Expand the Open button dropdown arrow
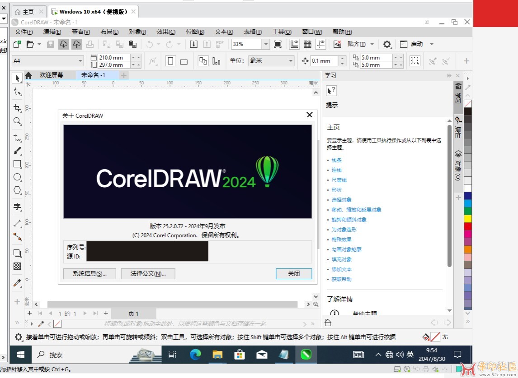 point(39,44)
